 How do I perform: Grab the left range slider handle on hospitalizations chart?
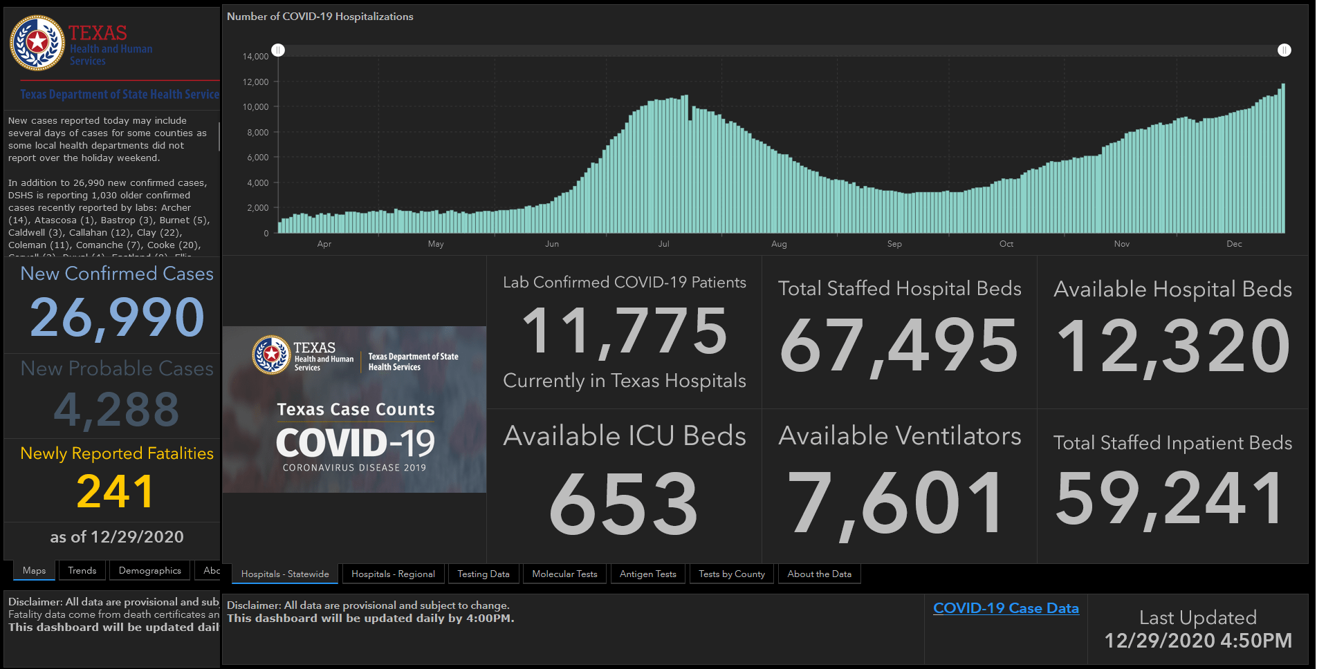(x=278, y=50)
